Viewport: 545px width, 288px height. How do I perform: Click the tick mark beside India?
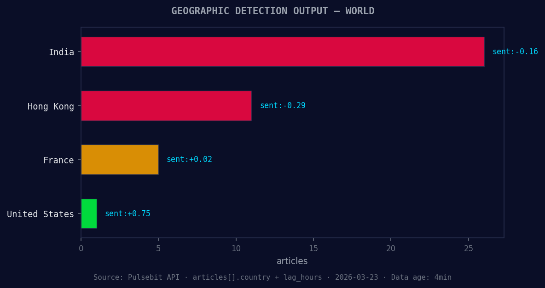point(78,52)
